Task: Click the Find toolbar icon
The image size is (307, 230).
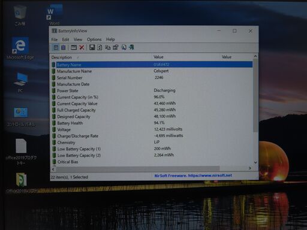Action: (124, 47)
